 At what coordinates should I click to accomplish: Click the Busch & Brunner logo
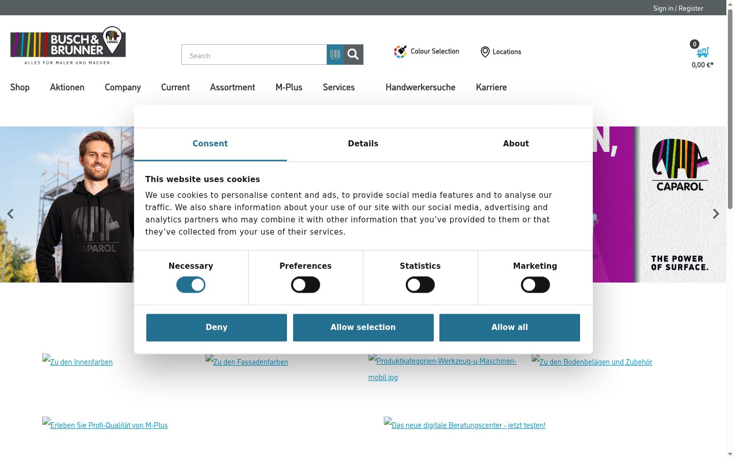coord(68,45)
